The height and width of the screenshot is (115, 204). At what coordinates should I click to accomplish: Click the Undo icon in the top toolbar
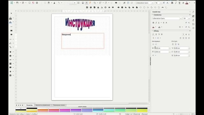59,3
